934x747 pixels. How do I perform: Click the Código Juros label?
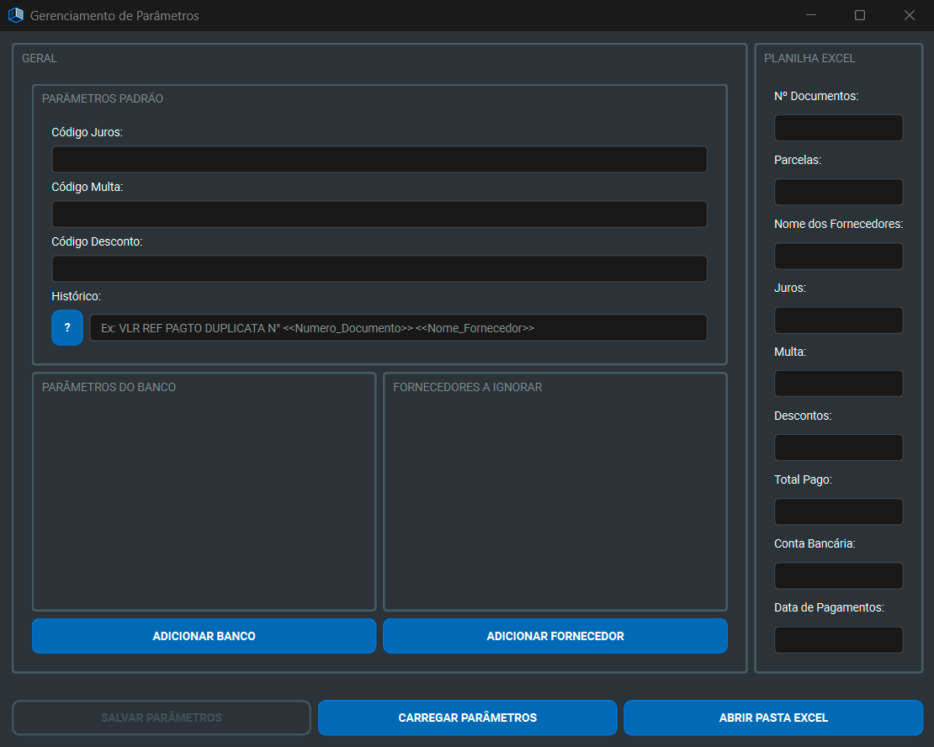87,132
